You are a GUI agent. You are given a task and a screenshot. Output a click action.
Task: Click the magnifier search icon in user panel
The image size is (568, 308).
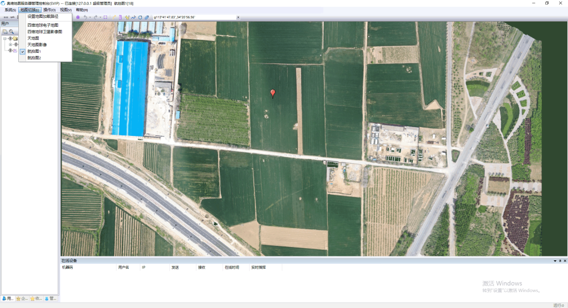pos(11,32)
